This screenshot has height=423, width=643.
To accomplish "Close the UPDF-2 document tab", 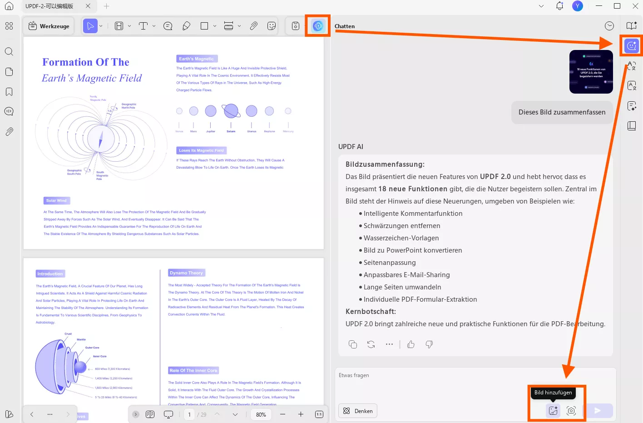I will [88, 6].
